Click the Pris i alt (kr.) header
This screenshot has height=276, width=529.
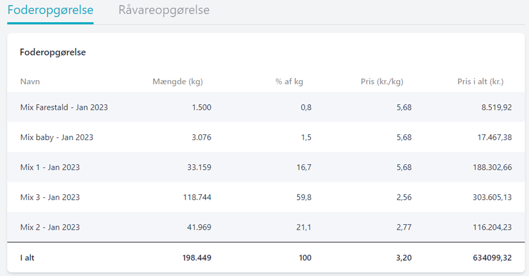(481, 82)
